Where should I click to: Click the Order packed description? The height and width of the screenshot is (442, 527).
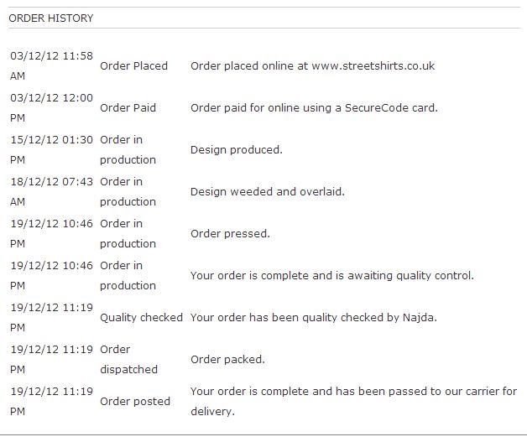228,359
